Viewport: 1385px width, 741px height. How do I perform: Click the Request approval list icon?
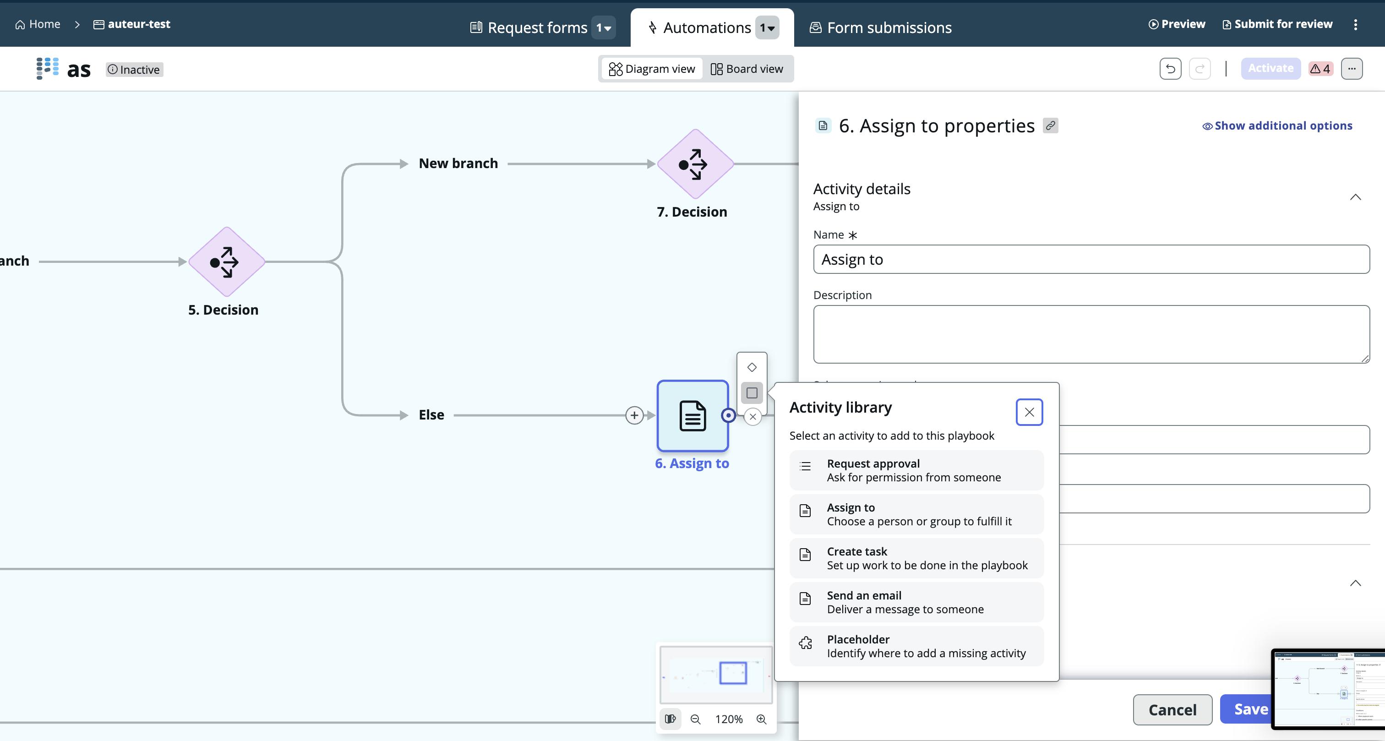click(x=805, y=466)
